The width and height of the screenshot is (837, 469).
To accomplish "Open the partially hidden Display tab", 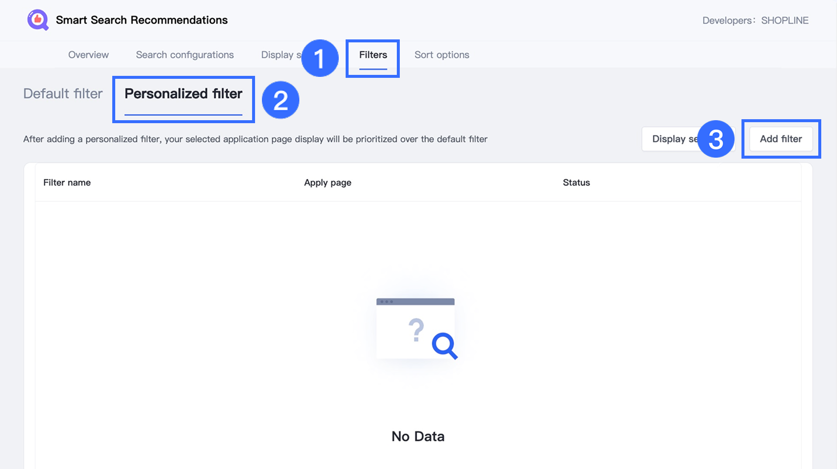I will [x=279, y=55].
